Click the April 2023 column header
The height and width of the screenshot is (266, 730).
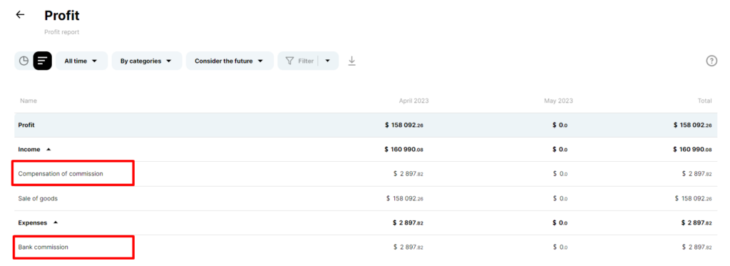(414, 101)
